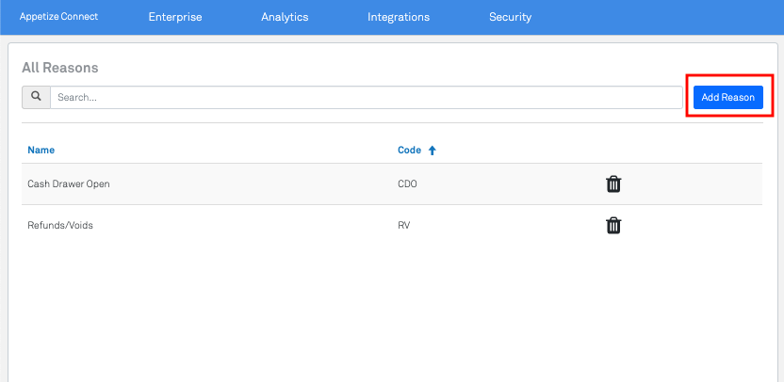The height and width of the screenshot is (382, 784).
Task: Open the Cash Drawer Open reason
Action: coord(69,184)
